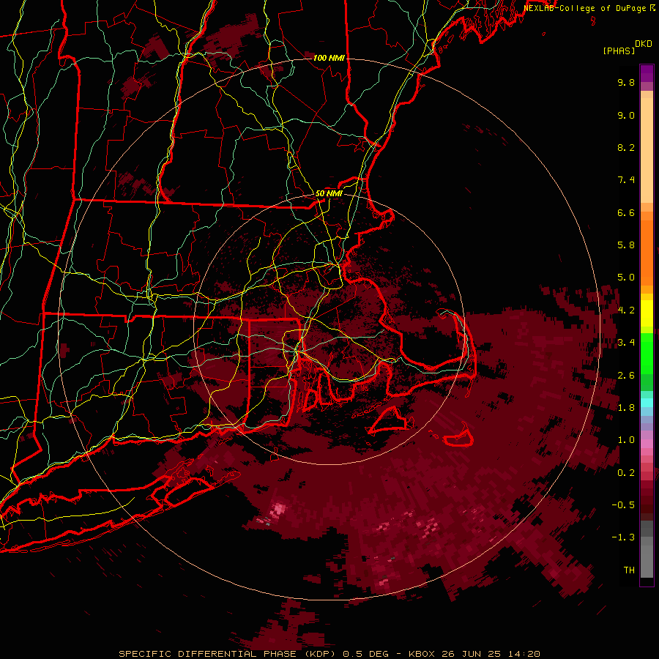Click the DKD label above the scale
The width and height of the screenshot is (659, 659).
(x=644, y=44)
